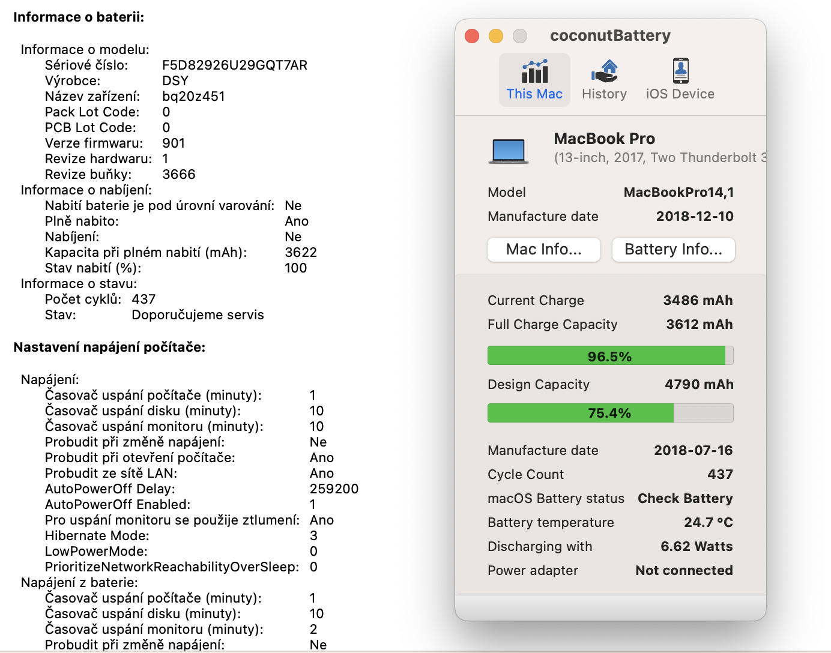This screenshot has height=653, width=831.
Task: Click the 75.4% design capacity bar
Action: click(611, 413)
